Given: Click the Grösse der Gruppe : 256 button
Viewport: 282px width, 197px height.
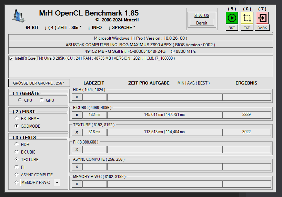Looking at the screenshot, I should (x=39, y=83).
